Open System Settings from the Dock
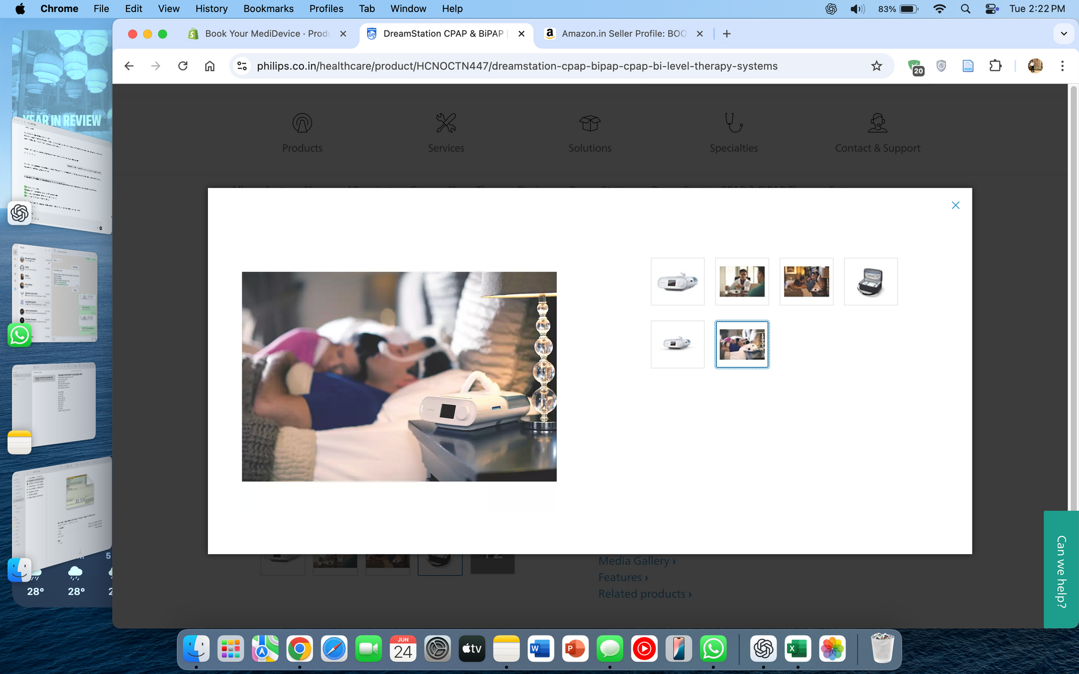 pyautogui.click(x=437, y=649)
